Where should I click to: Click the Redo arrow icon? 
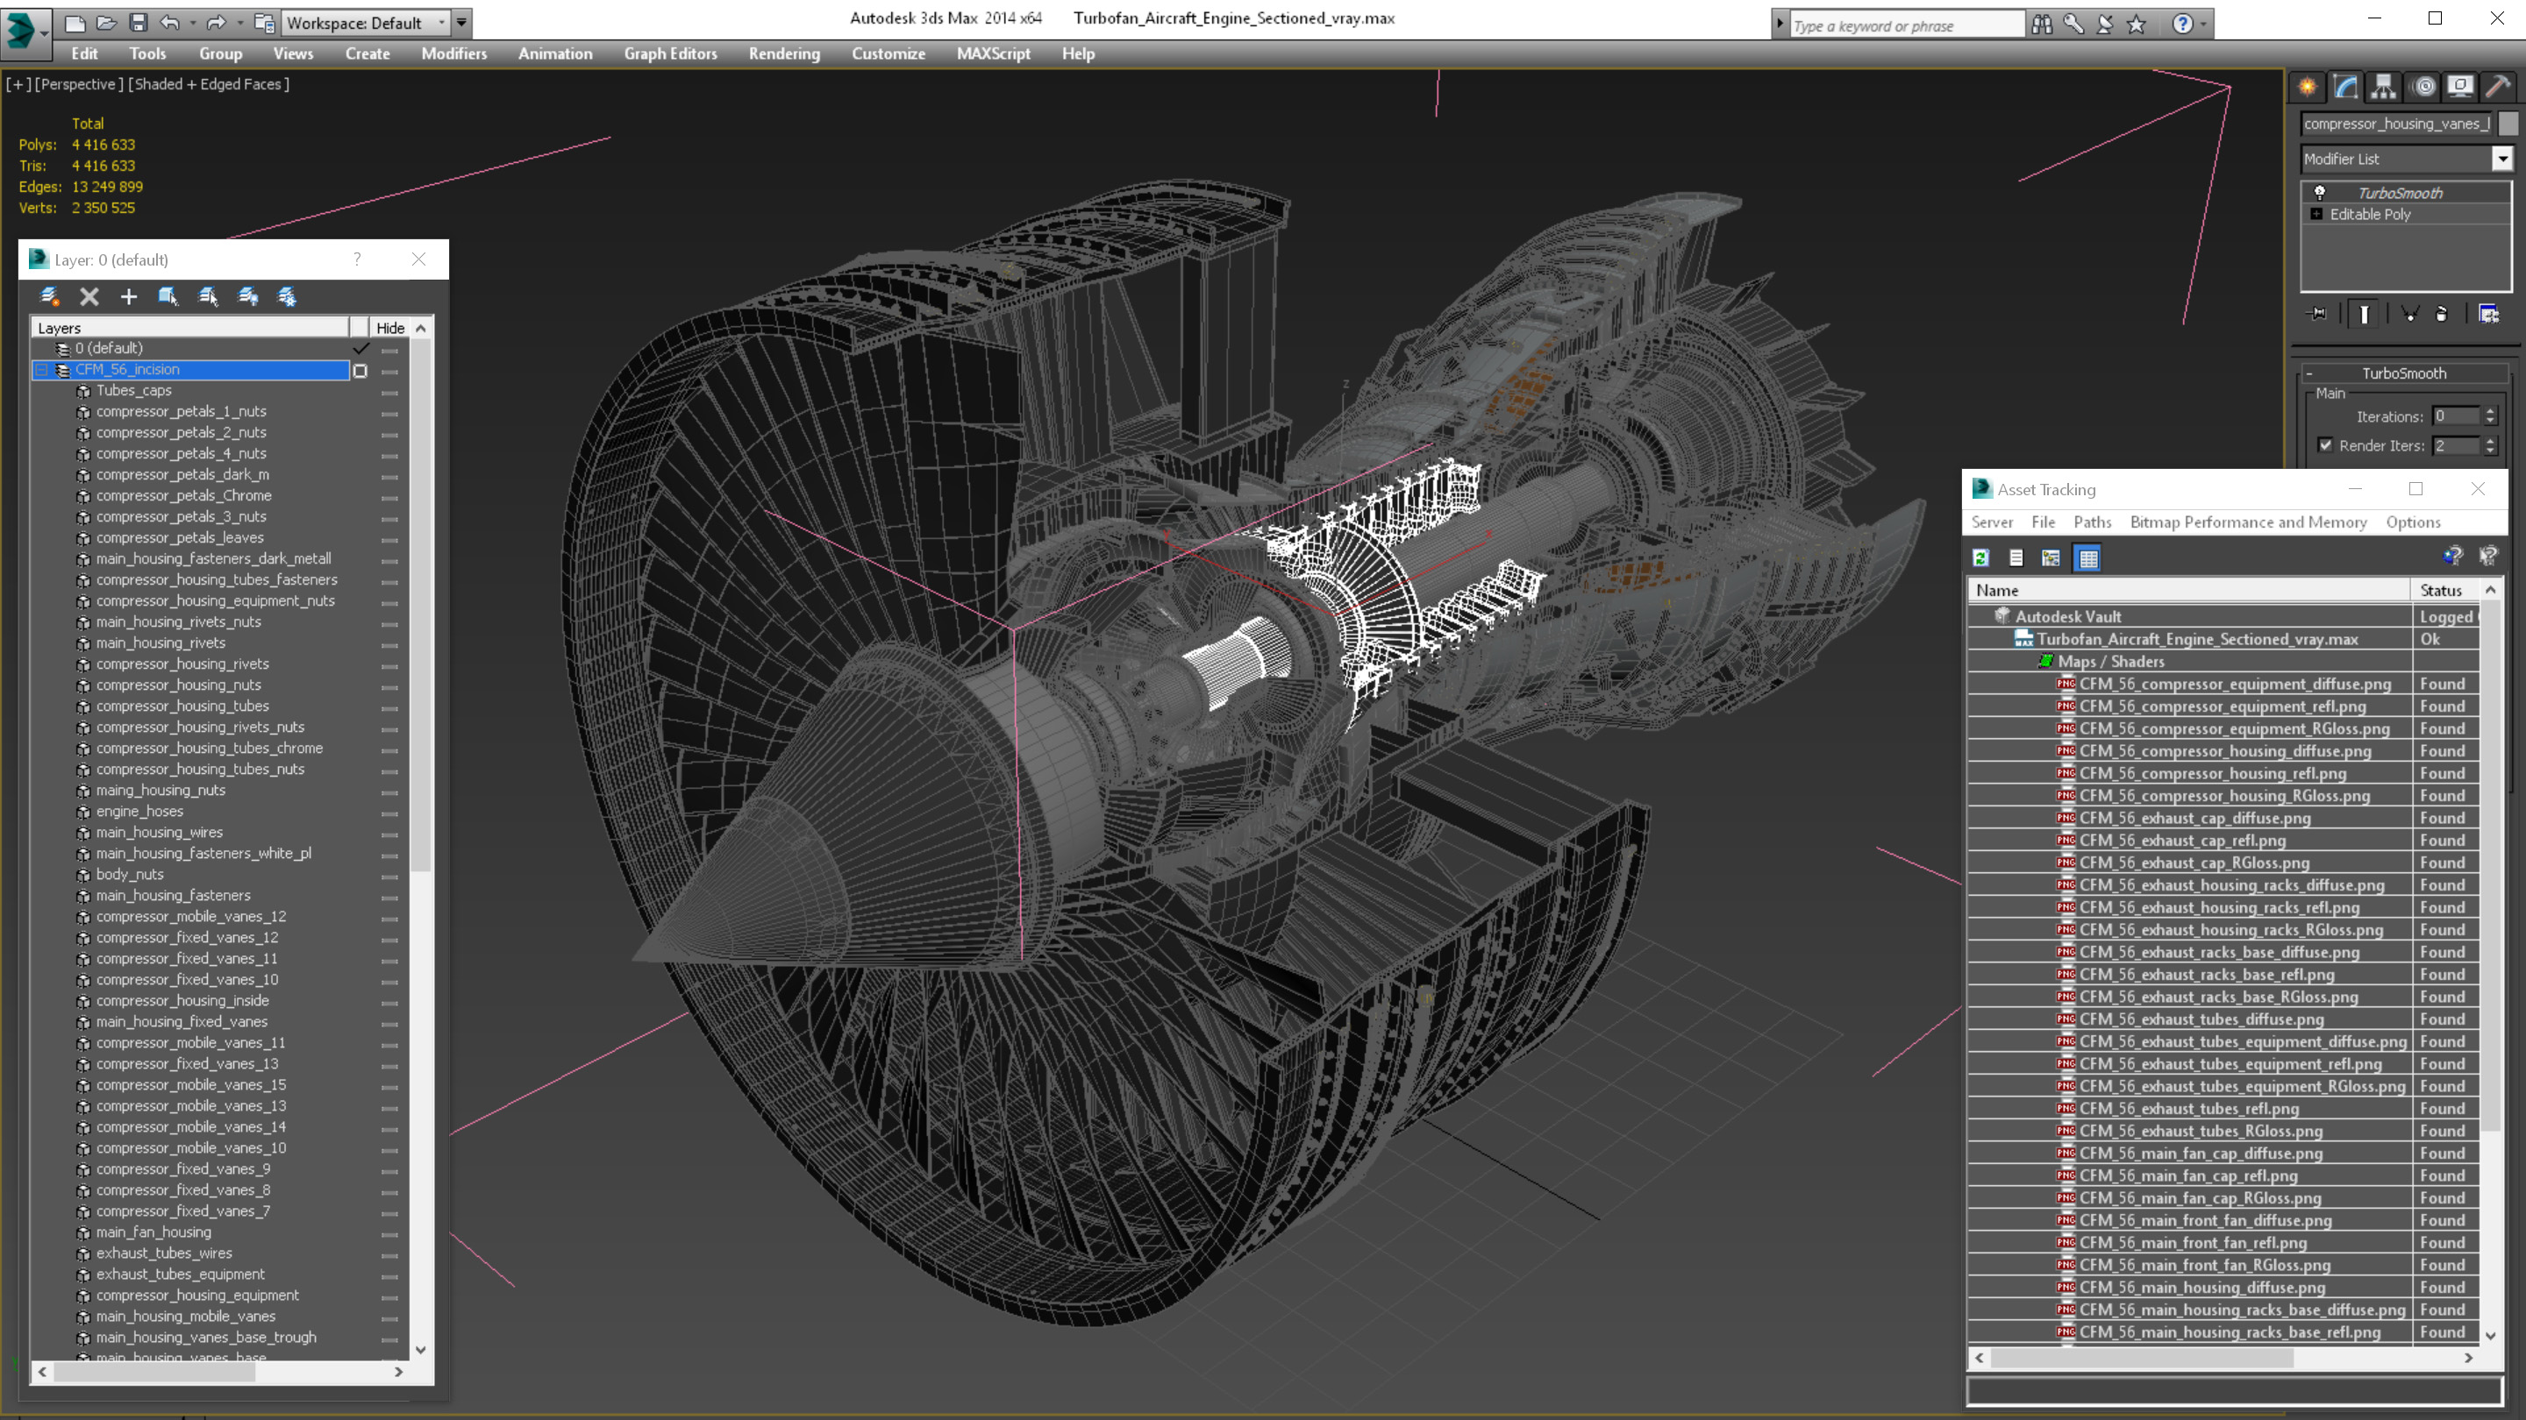[x=217, y=23]
